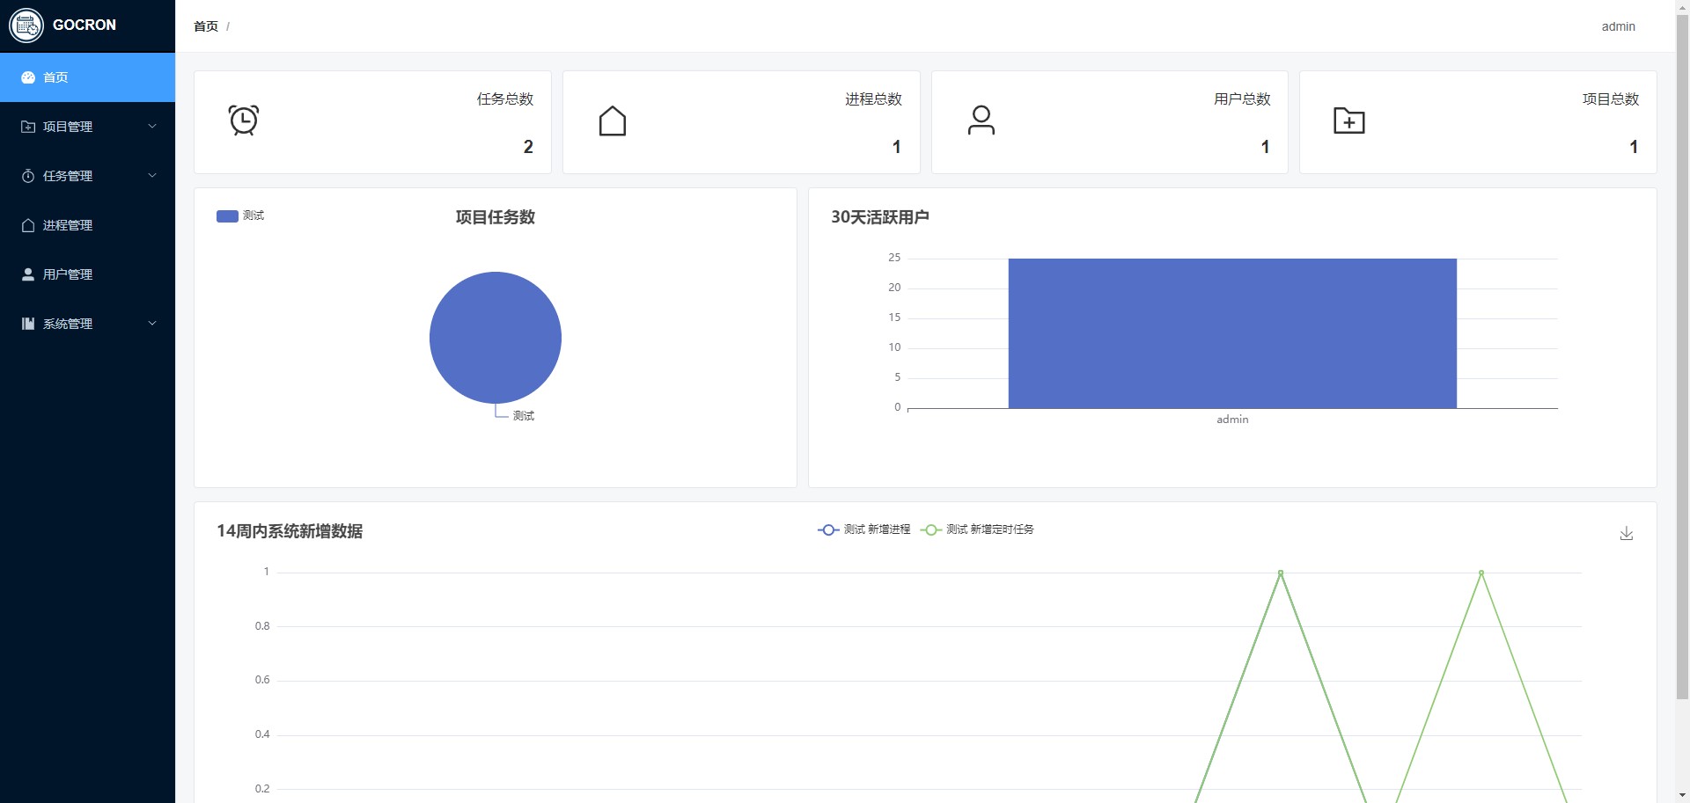
Task: Click the system icon beside 系统管理
Action: (x=28, y=324)
